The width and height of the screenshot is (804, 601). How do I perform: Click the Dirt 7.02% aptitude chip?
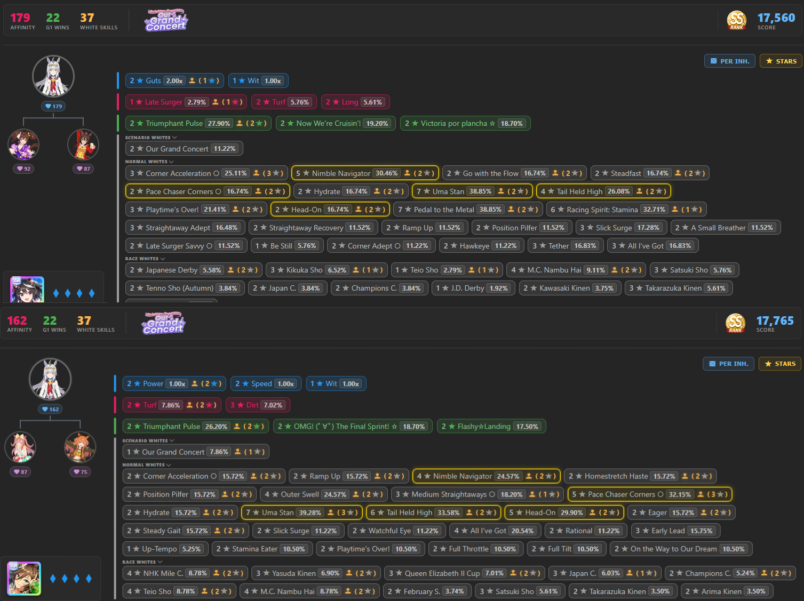[x=258, y=405]
